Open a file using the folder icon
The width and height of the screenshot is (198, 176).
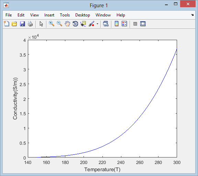(14, 24)
